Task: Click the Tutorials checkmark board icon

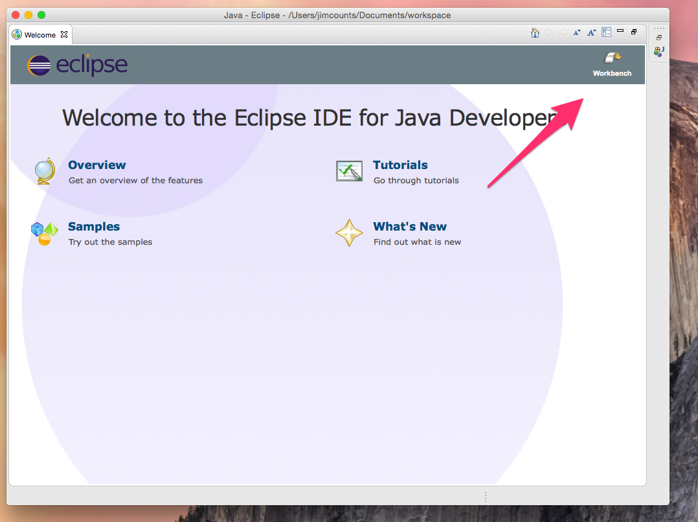Action: pyautogui.click(x=349, y=171)
